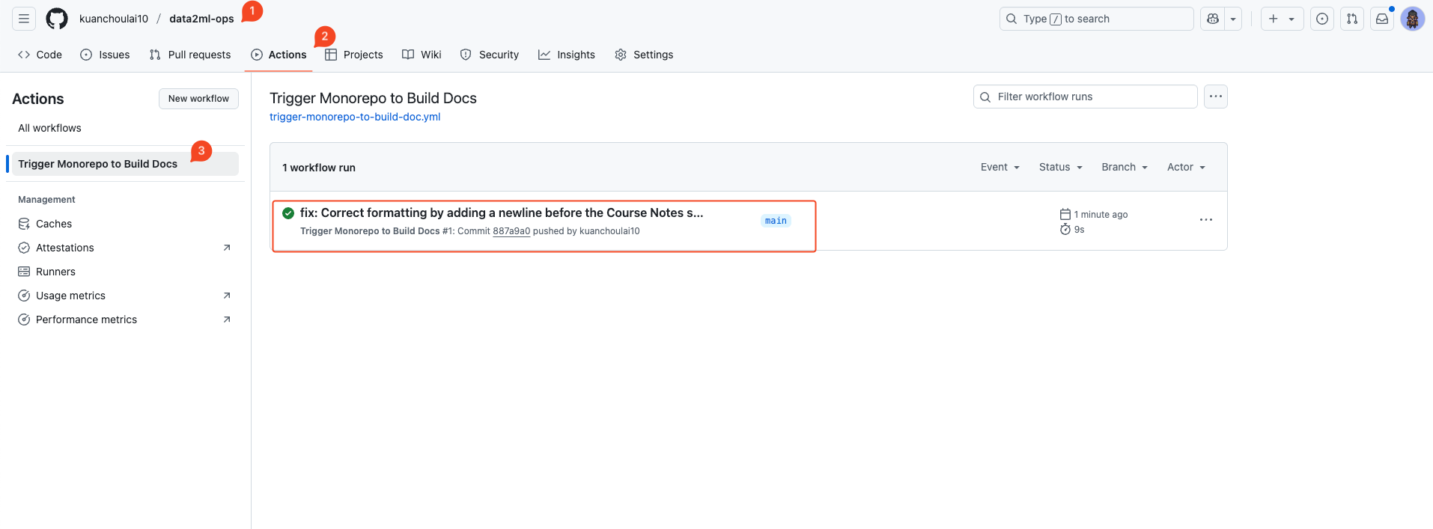Switch to the Insights tab

click(567, 55)
